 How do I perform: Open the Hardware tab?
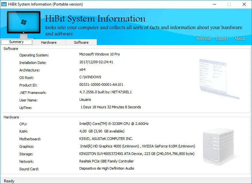point(49,42)
